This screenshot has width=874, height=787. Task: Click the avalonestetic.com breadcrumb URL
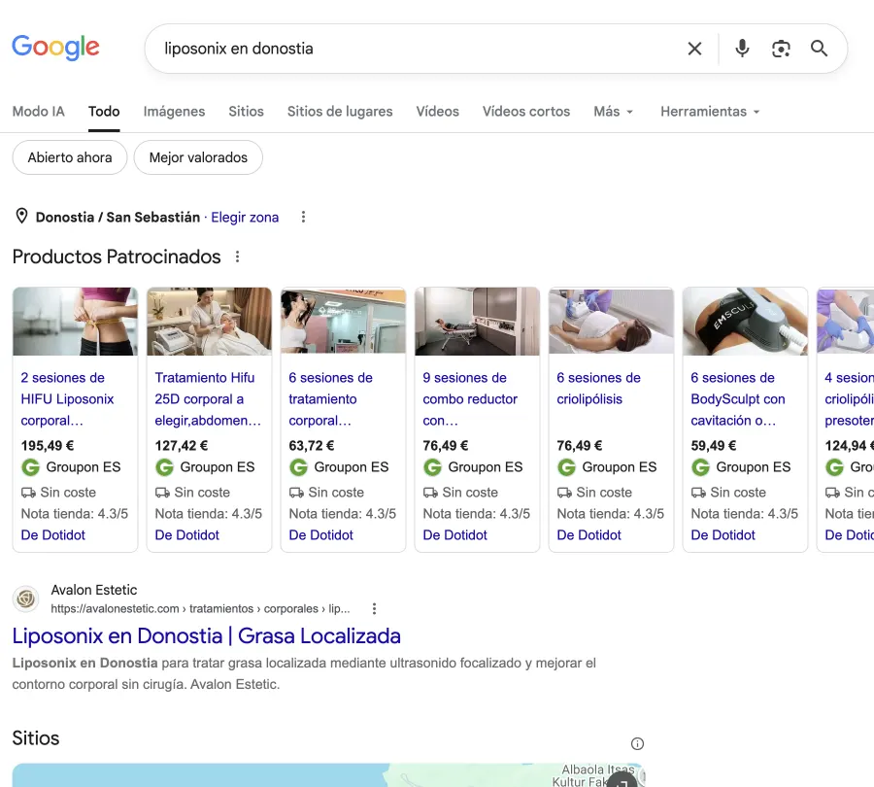(200, 608)
